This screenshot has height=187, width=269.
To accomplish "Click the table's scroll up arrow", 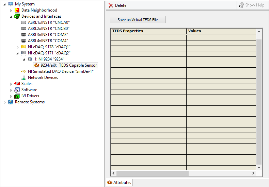I will 259,32.
